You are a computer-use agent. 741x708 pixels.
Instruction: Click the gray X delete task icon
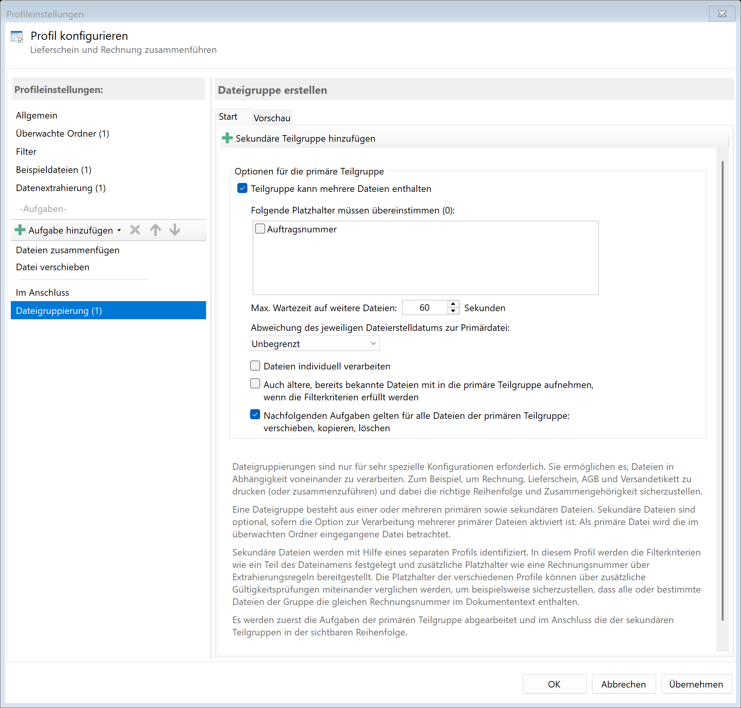click(135, 230)
